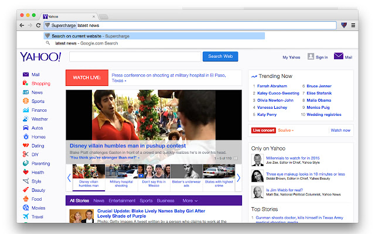Image resolution: width=375 pixels, height=234 pixels.
Task: Open Style icon in sidebar
Action: pos(26,181)
